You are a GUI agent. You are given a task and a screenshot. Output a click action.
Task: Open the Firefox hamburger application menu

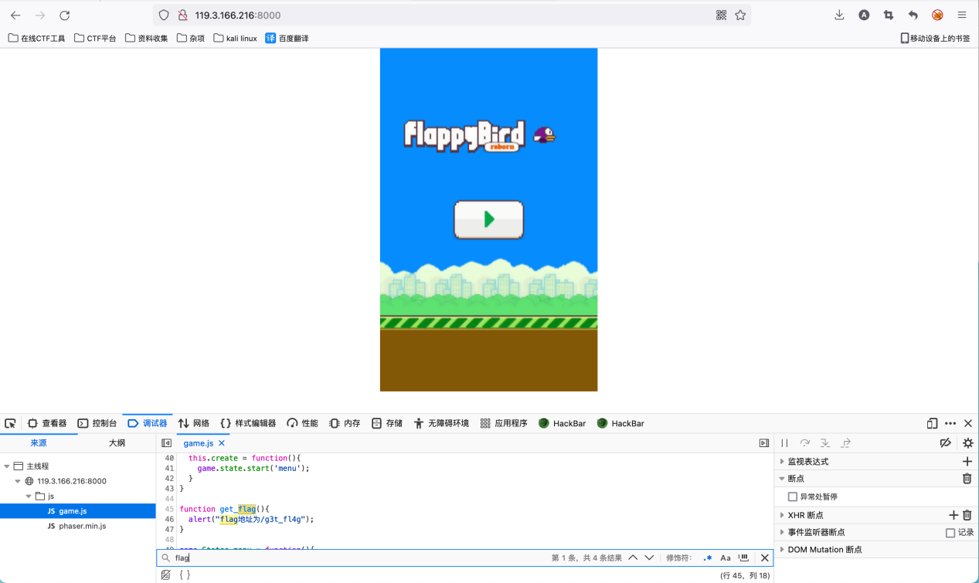[962, 15]
